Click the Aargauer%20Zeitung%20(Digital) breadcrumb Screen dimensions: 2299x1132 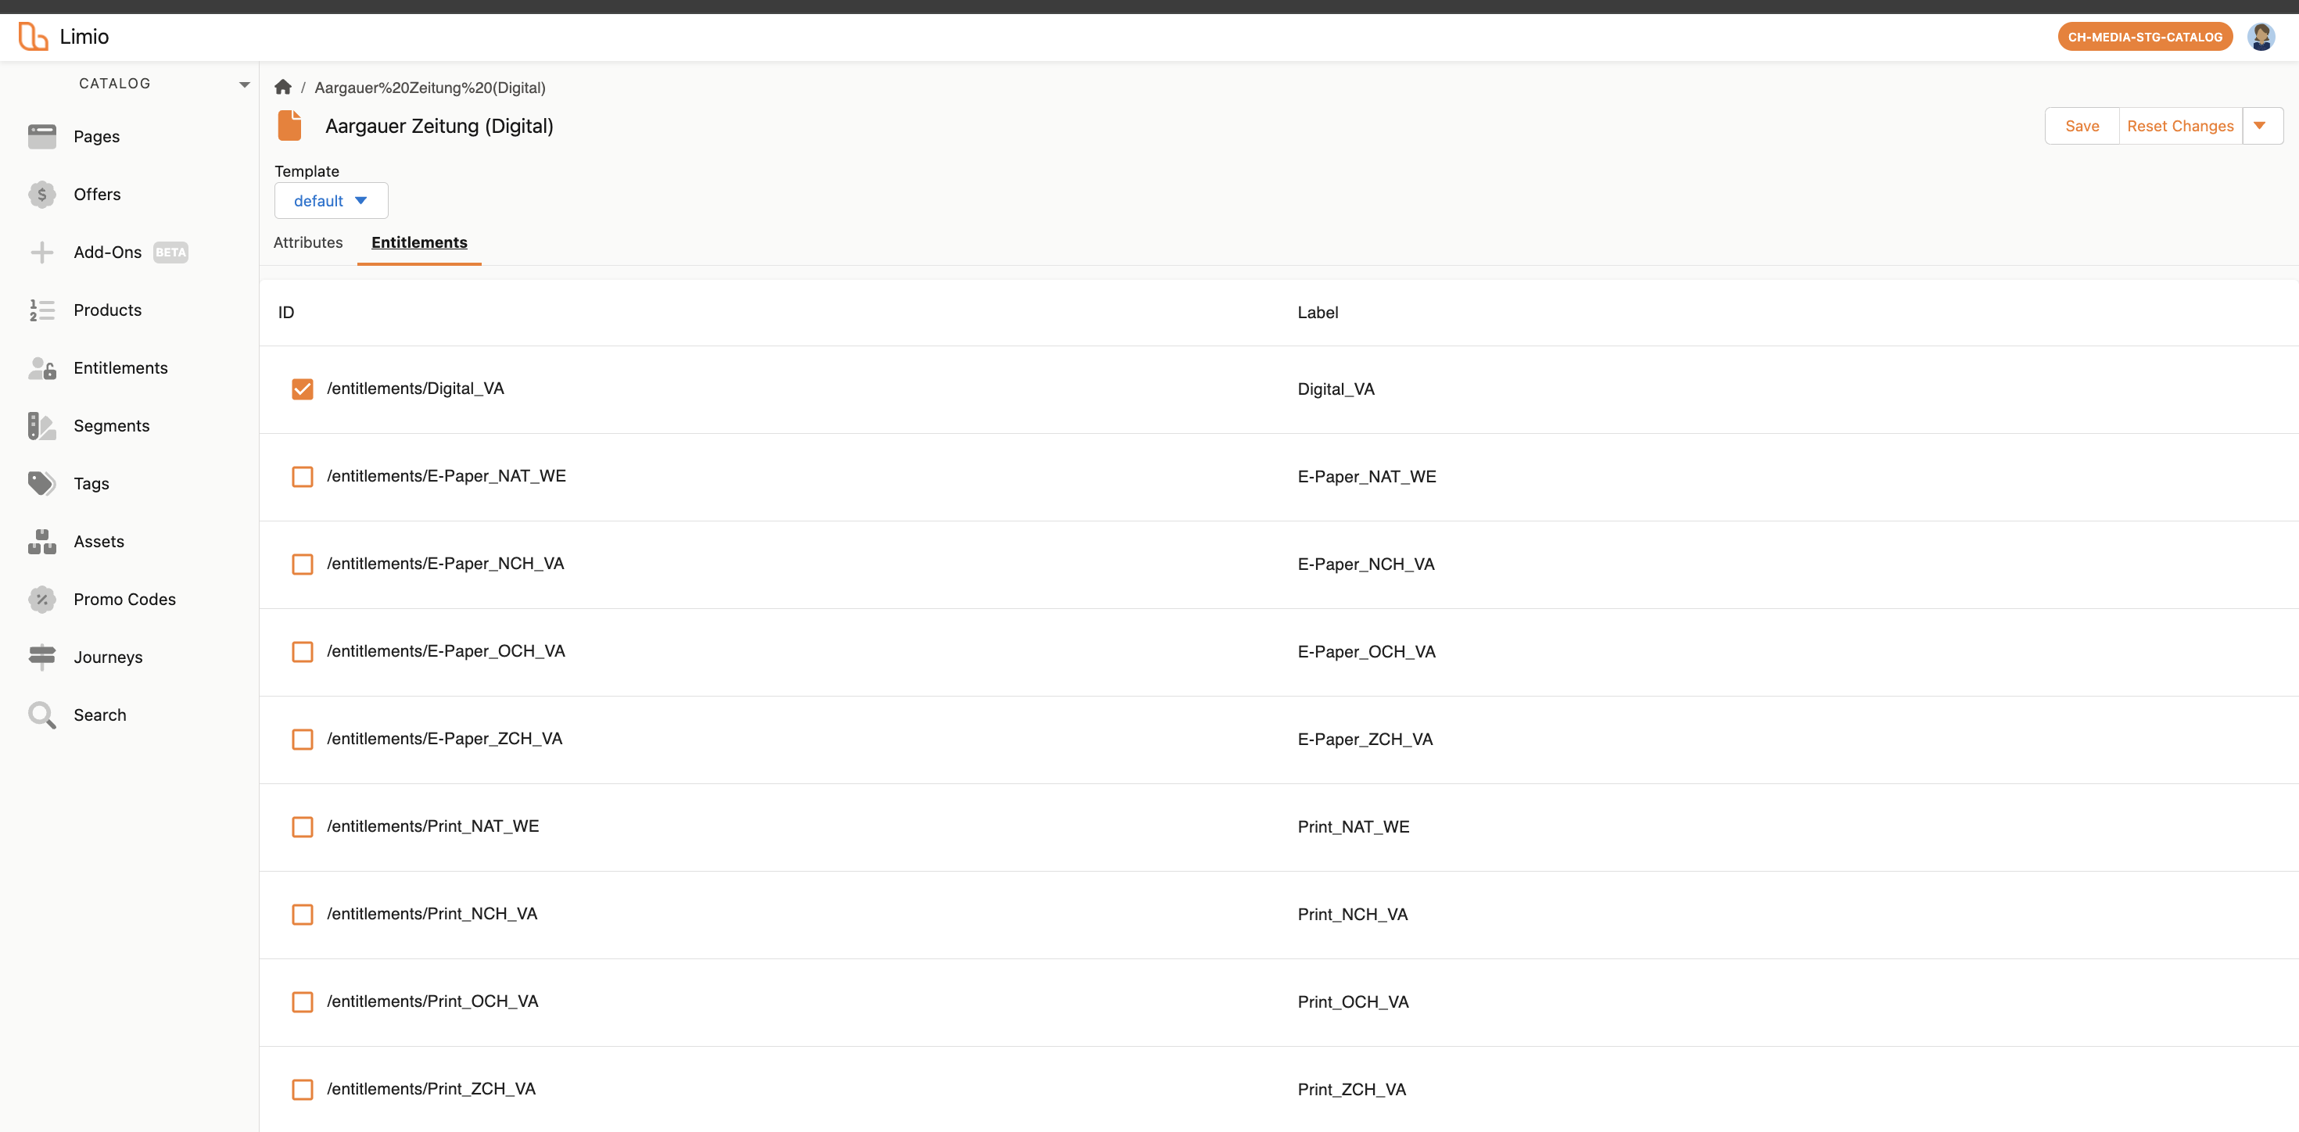pyautogui.click(x=430, y=88)
